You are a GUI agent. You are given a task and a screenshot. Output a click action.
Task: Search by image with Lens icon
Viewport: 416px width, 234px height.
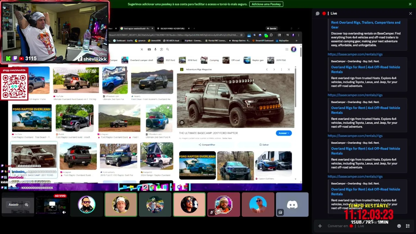click(x=162, y=49)
